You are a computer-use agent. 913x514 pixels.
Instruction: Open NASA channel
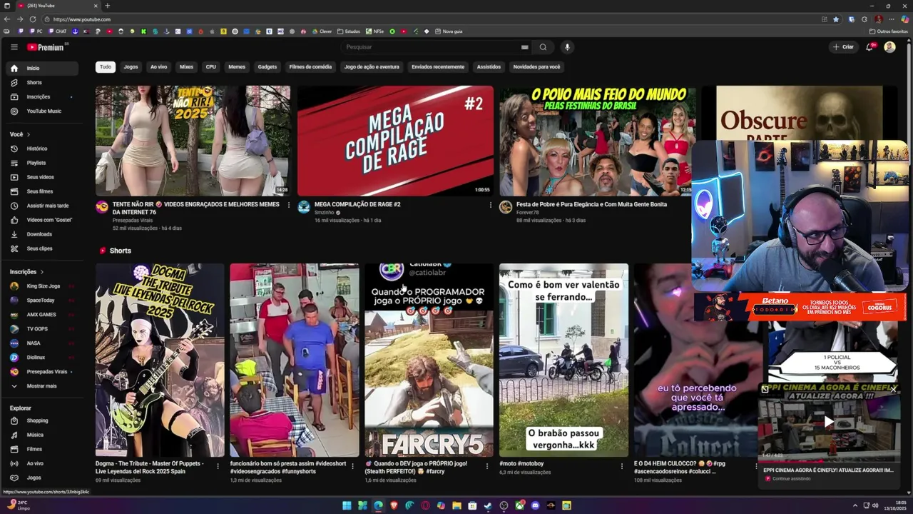click(x=43, y=343)
